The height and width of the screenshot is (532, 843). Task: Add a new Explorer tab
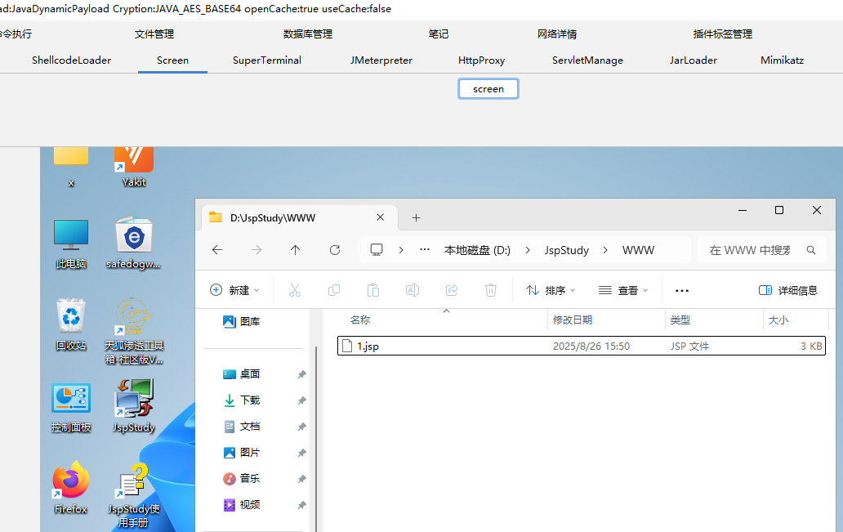416,218
